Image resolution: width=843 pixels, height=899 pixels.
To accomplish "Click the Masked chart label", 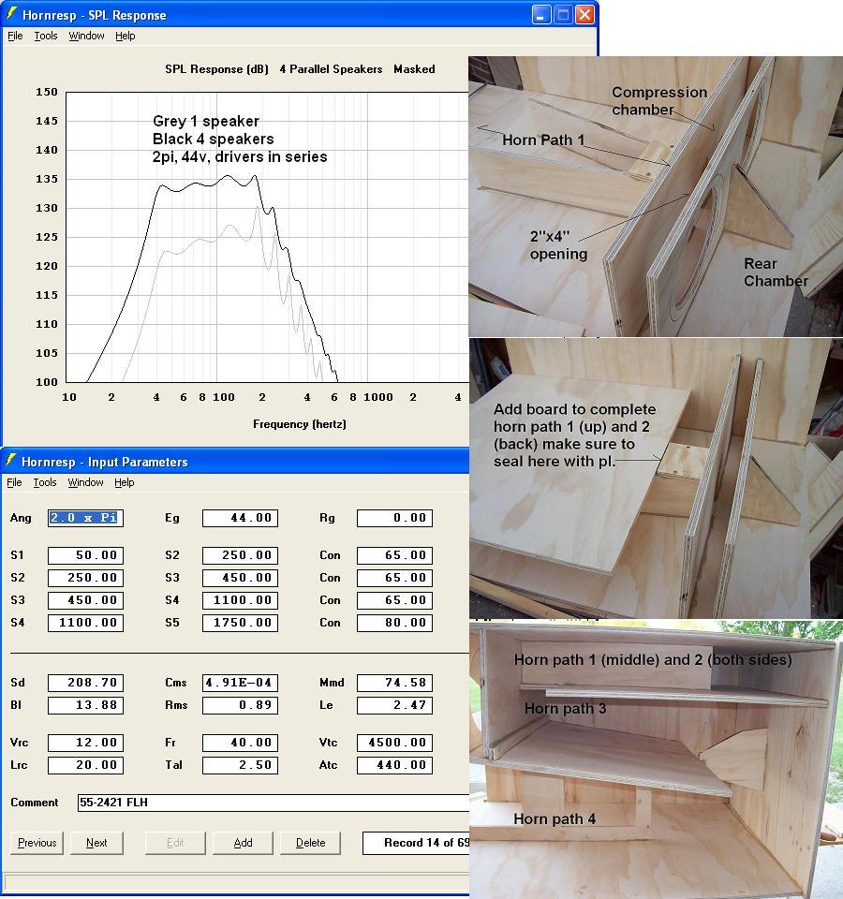I will click(x=414, y=69).
